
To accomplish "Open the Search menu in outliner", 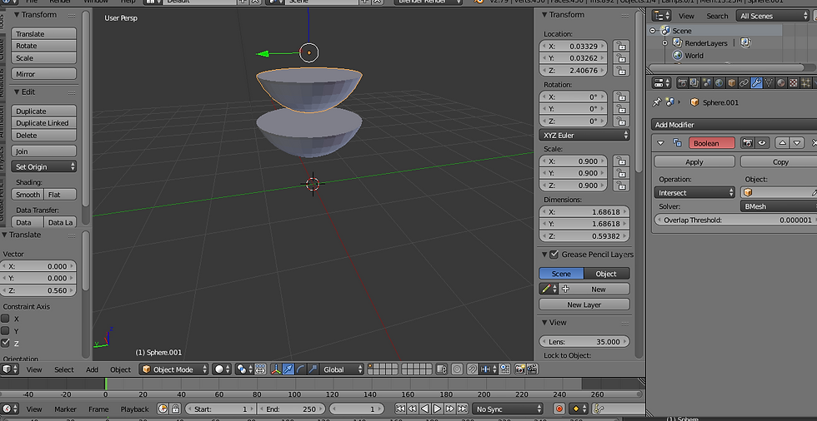I will point(717,16).
